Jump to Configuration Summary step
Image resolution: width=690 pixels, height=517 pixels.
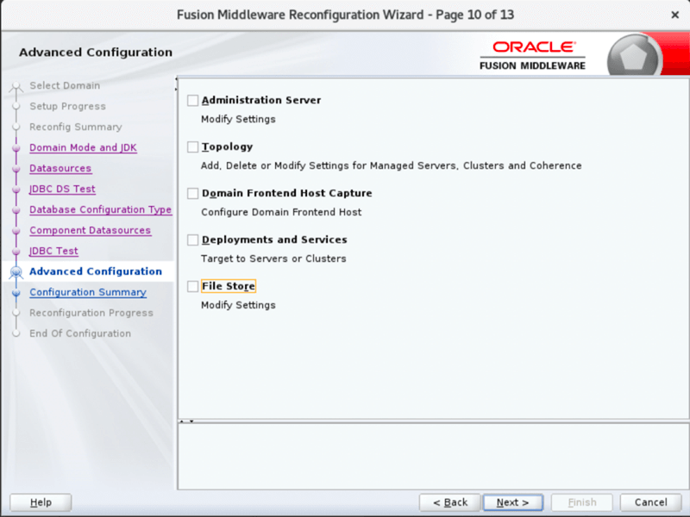pyautogui.click(x=88, y=292)
